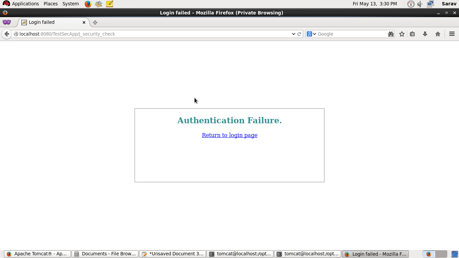Switch to the Login failed tab
This screenshot has width=459, height=258.
(x=47, y=22)
